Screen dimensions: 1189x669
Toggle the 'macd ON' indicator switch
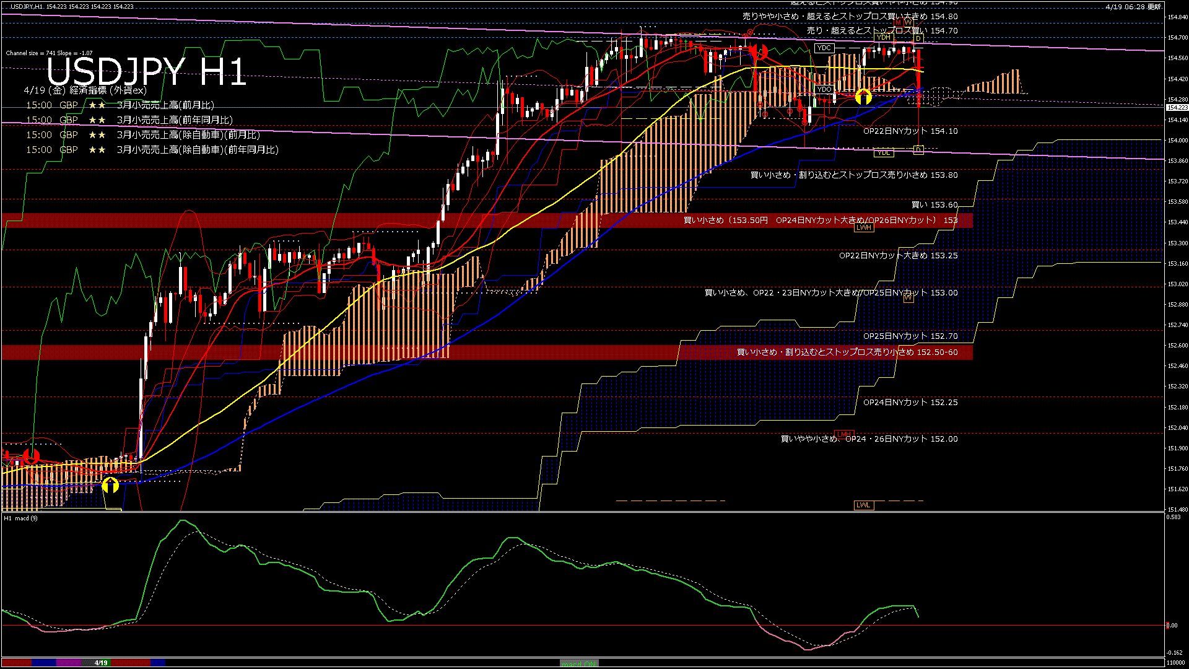pyautogui.click(x=579, y=663)
